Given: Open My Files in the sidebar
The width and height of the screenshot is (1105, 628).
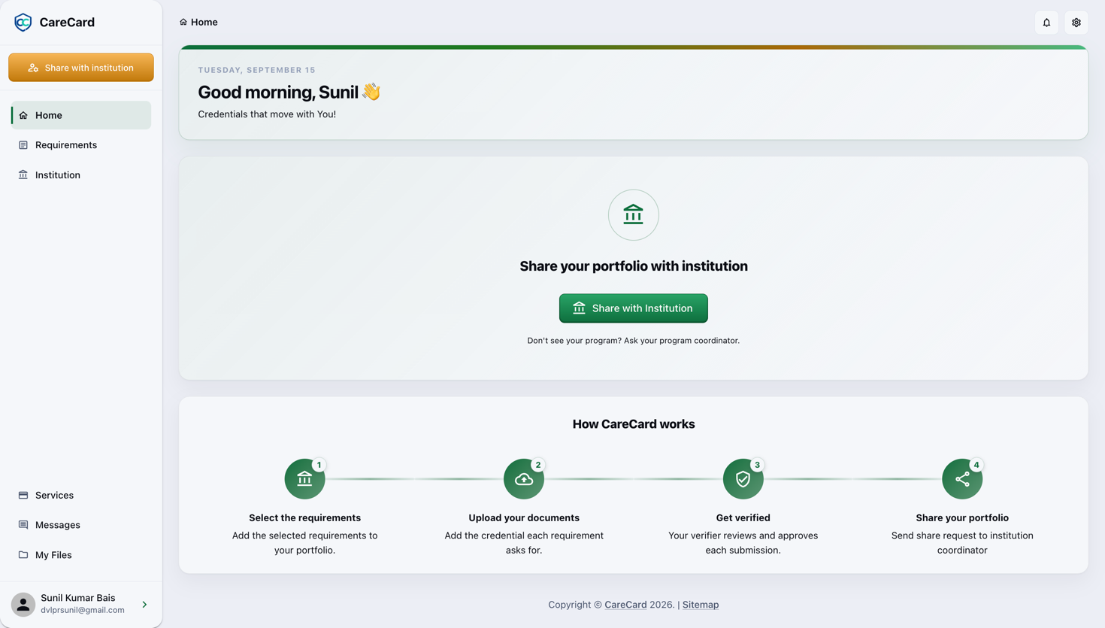Looking at the screenshot, I should [81, 555].
